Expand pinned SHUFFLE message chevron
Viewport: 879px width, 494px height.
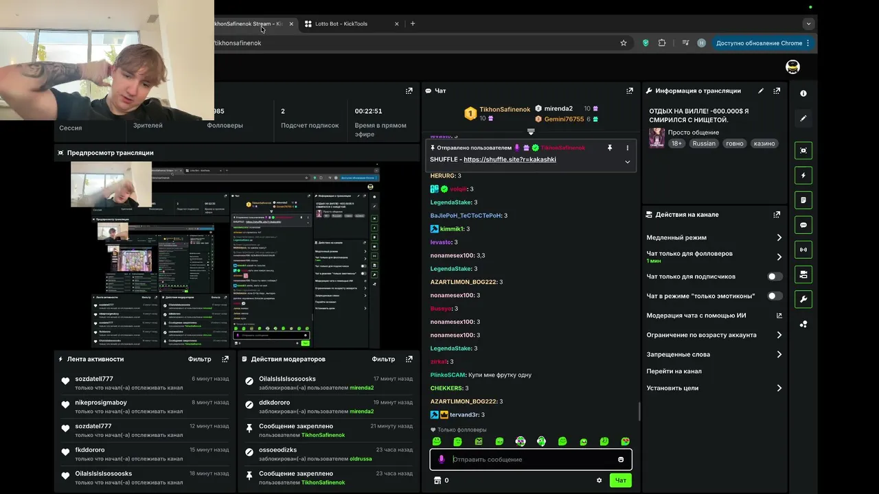point(627,162)
